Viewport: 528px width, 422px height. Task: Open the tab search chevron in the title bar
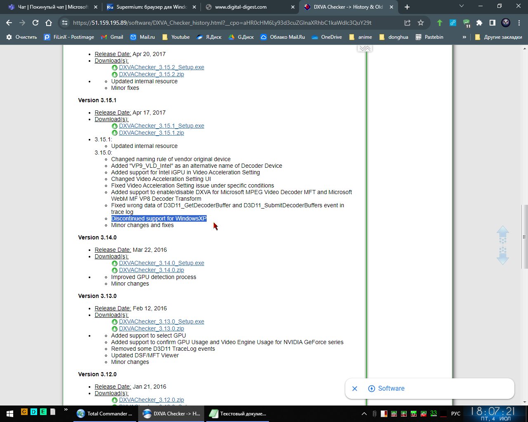[x=462, y=6]
